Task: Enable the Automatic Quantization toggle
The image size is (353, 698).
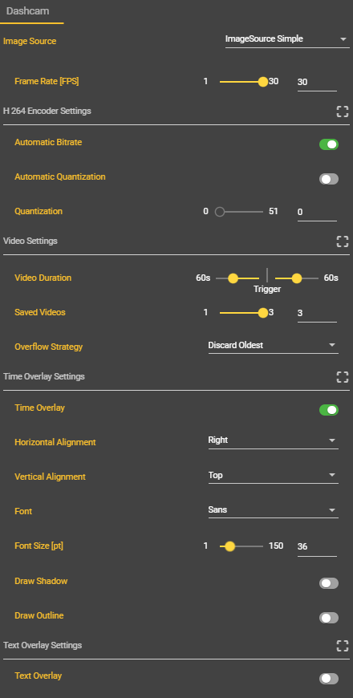Action: coord(329,179)
